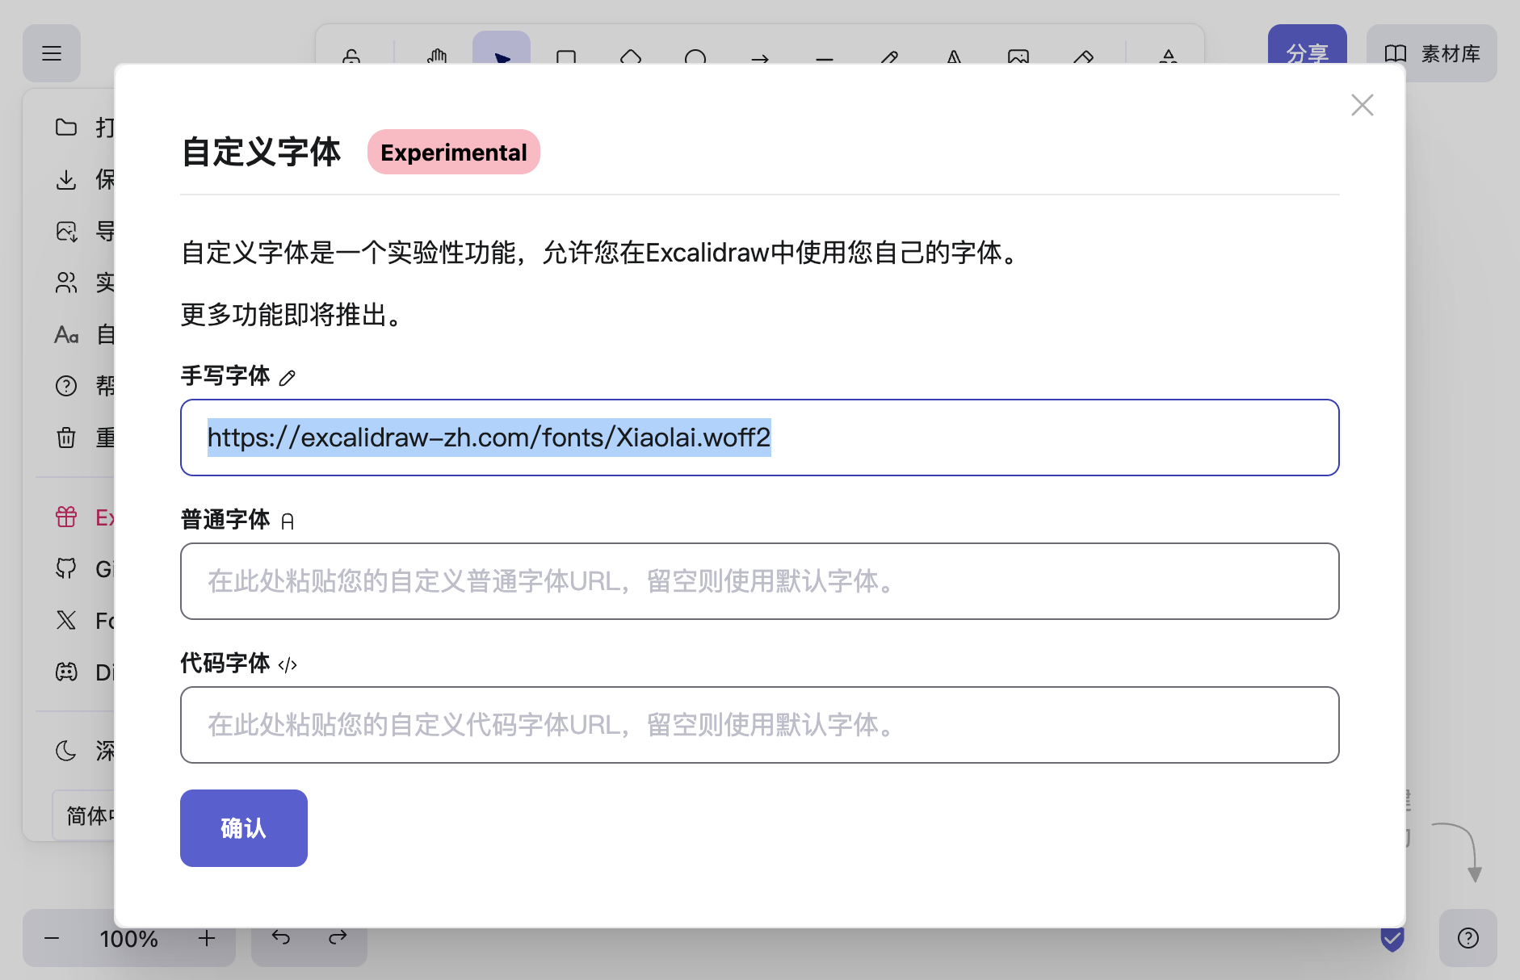Screen dimensions: 1520x980
Task: Click the 代码字体 label
Action: point(225,664)
